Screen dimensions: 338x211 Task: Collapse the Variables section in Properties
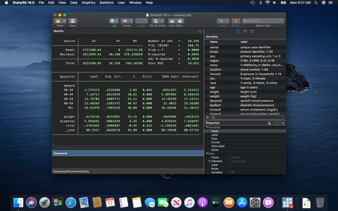(x=207, y=127)
